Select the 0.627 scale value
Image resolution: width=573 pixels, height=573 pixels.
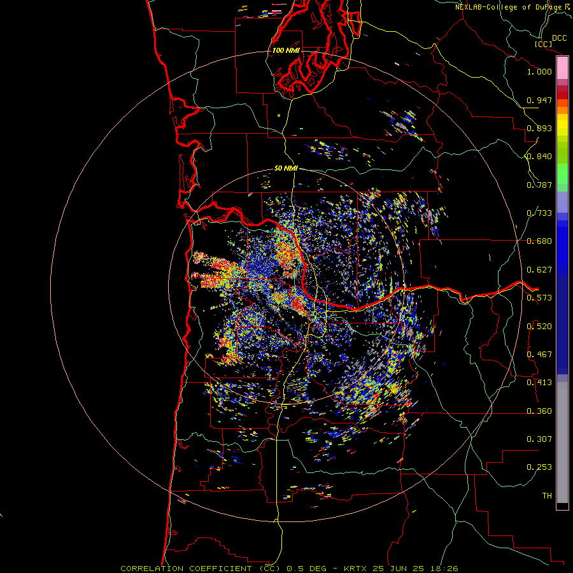click(539, 270)
